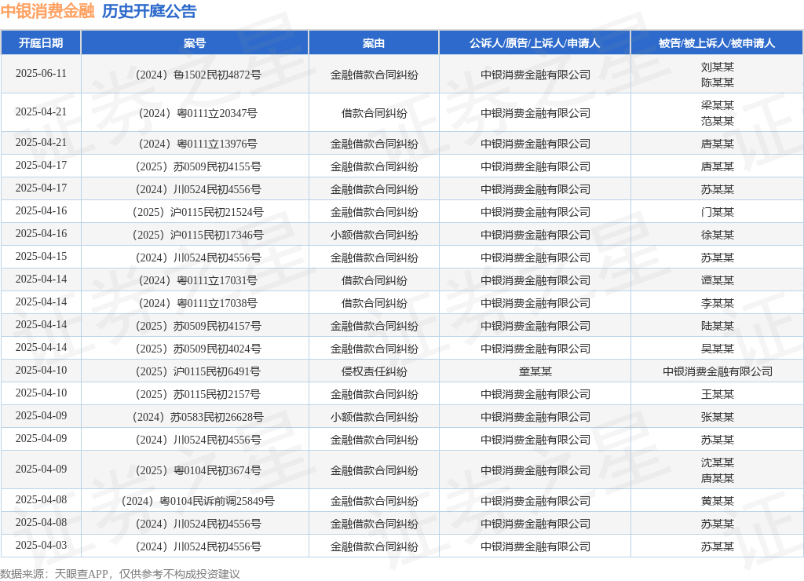This screenshot has width=804, height=581.
Task: Select case number (2025)粤0104民初3674号
Action: point(197,470)
